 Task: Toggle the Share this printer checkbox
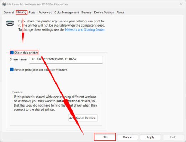point(12,53)
